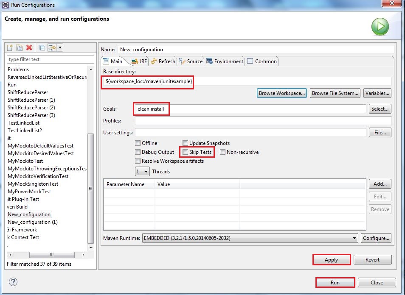Screen dimensions: 405x295
Task: Click the filter launch configurations icon
Action: 52,47
